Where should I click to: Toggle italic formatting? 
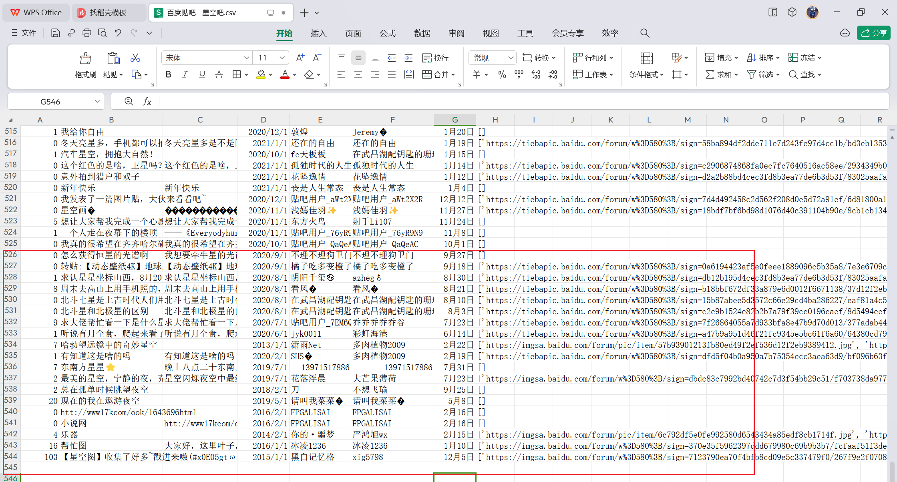(185, 74)
